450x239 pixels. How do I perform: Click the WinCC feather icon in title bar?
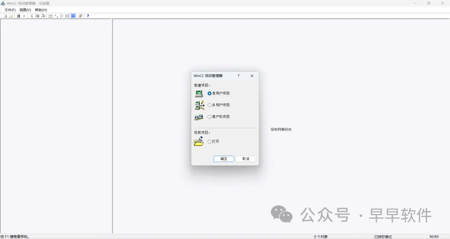tap(3, 3)
